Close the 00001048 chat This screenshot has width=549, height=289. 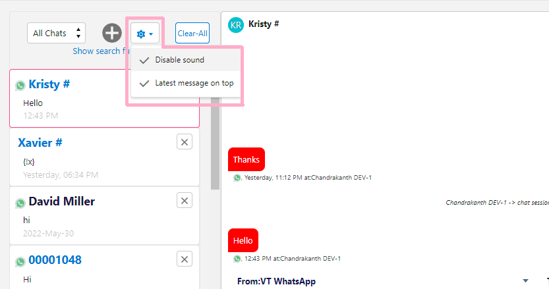(185, 259)
